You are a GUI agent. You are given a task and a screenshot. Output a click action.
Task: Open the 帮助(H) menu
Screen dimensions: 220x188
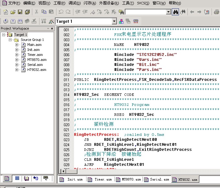175,3
